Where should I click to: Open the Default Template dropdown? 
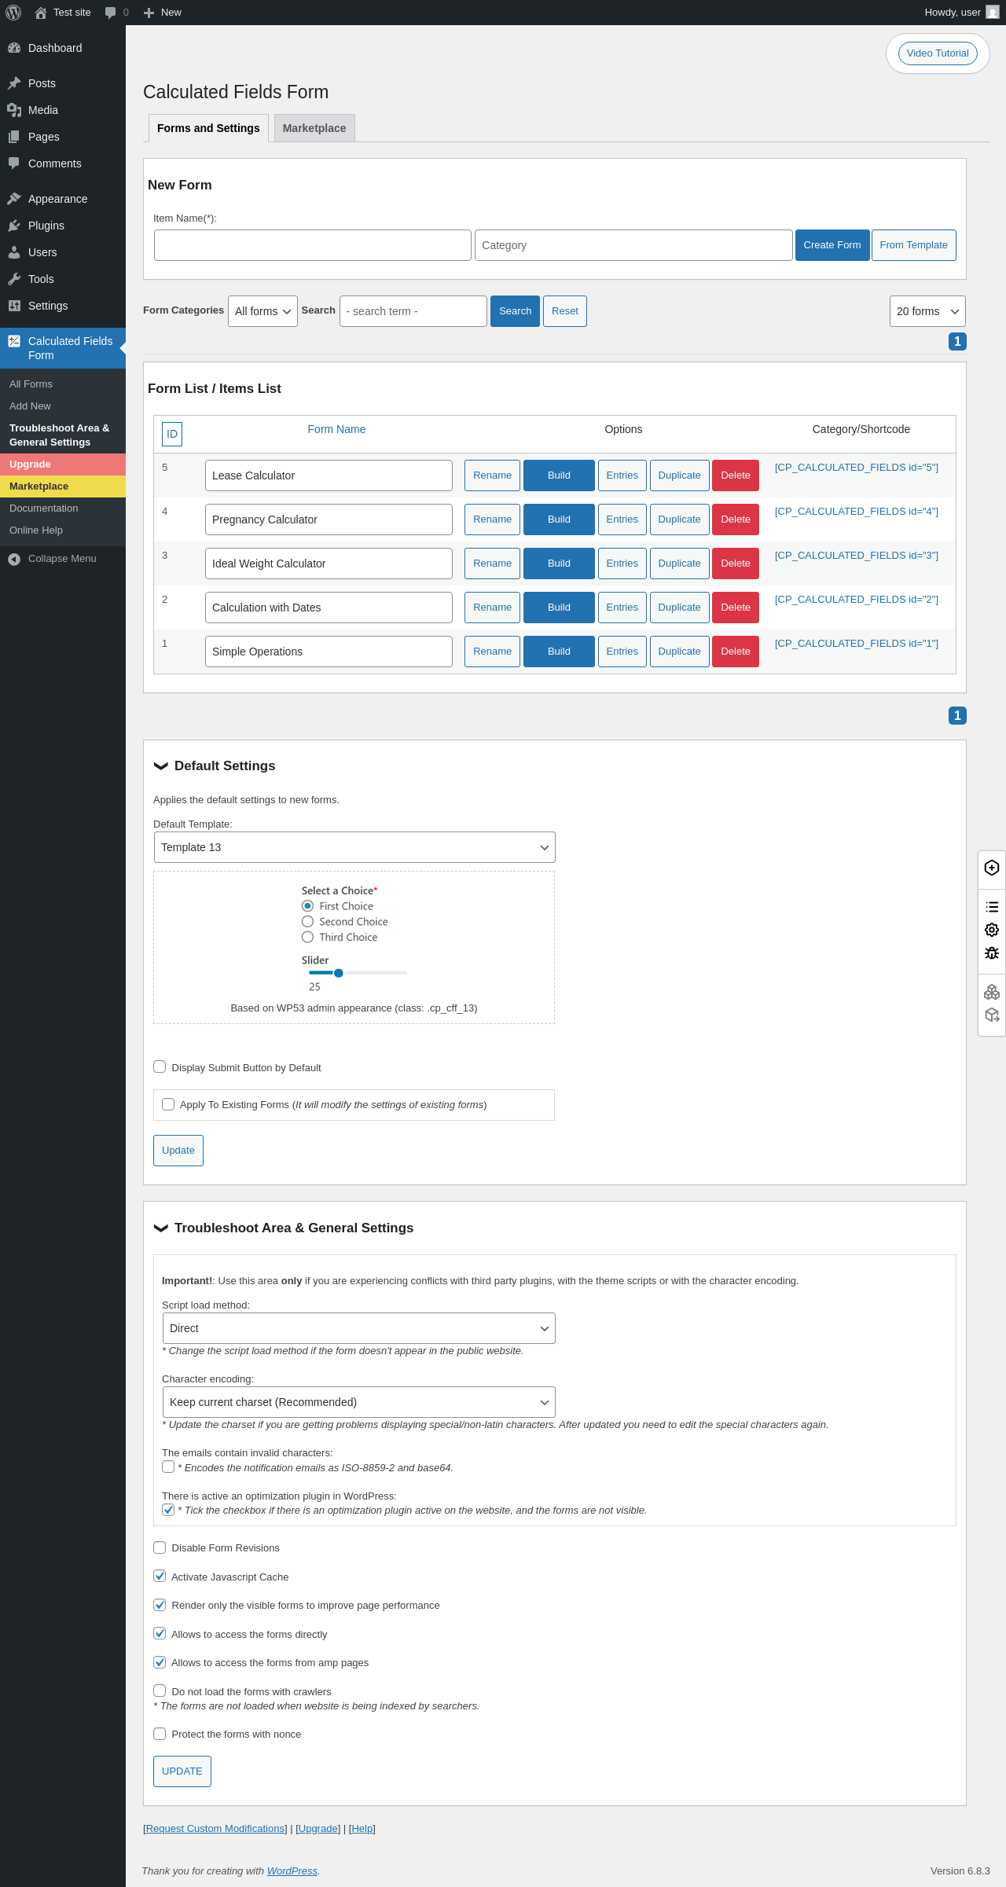[354, 847]
